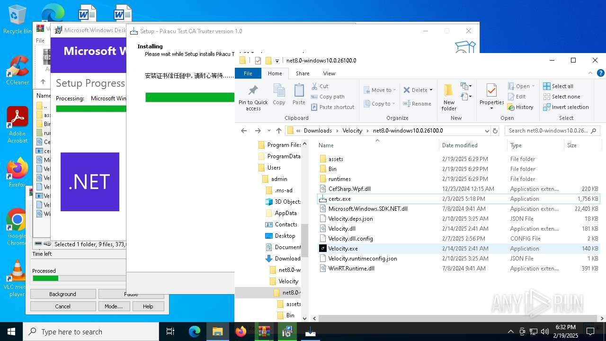The image size is (606, 341).
Task: Click the Pikacu setup green progress bar
Action: coord(190,97)
